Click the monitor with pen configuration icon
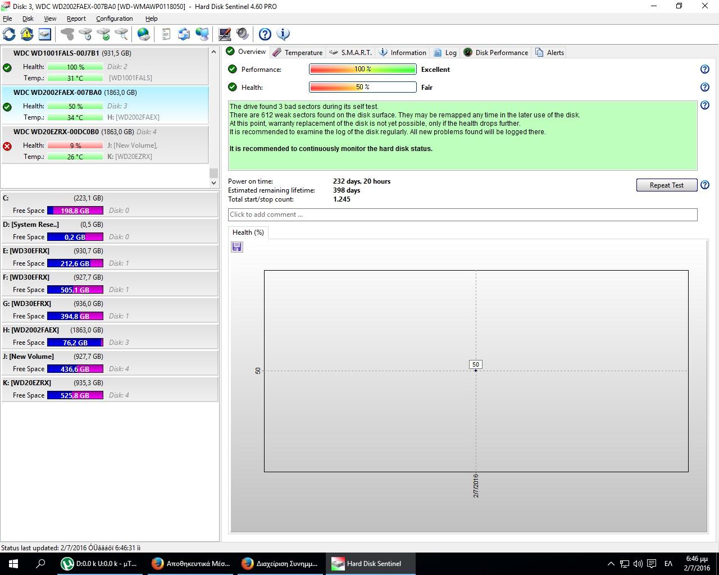Viewport: 719px width, 575px height. [x=225, y=34]
